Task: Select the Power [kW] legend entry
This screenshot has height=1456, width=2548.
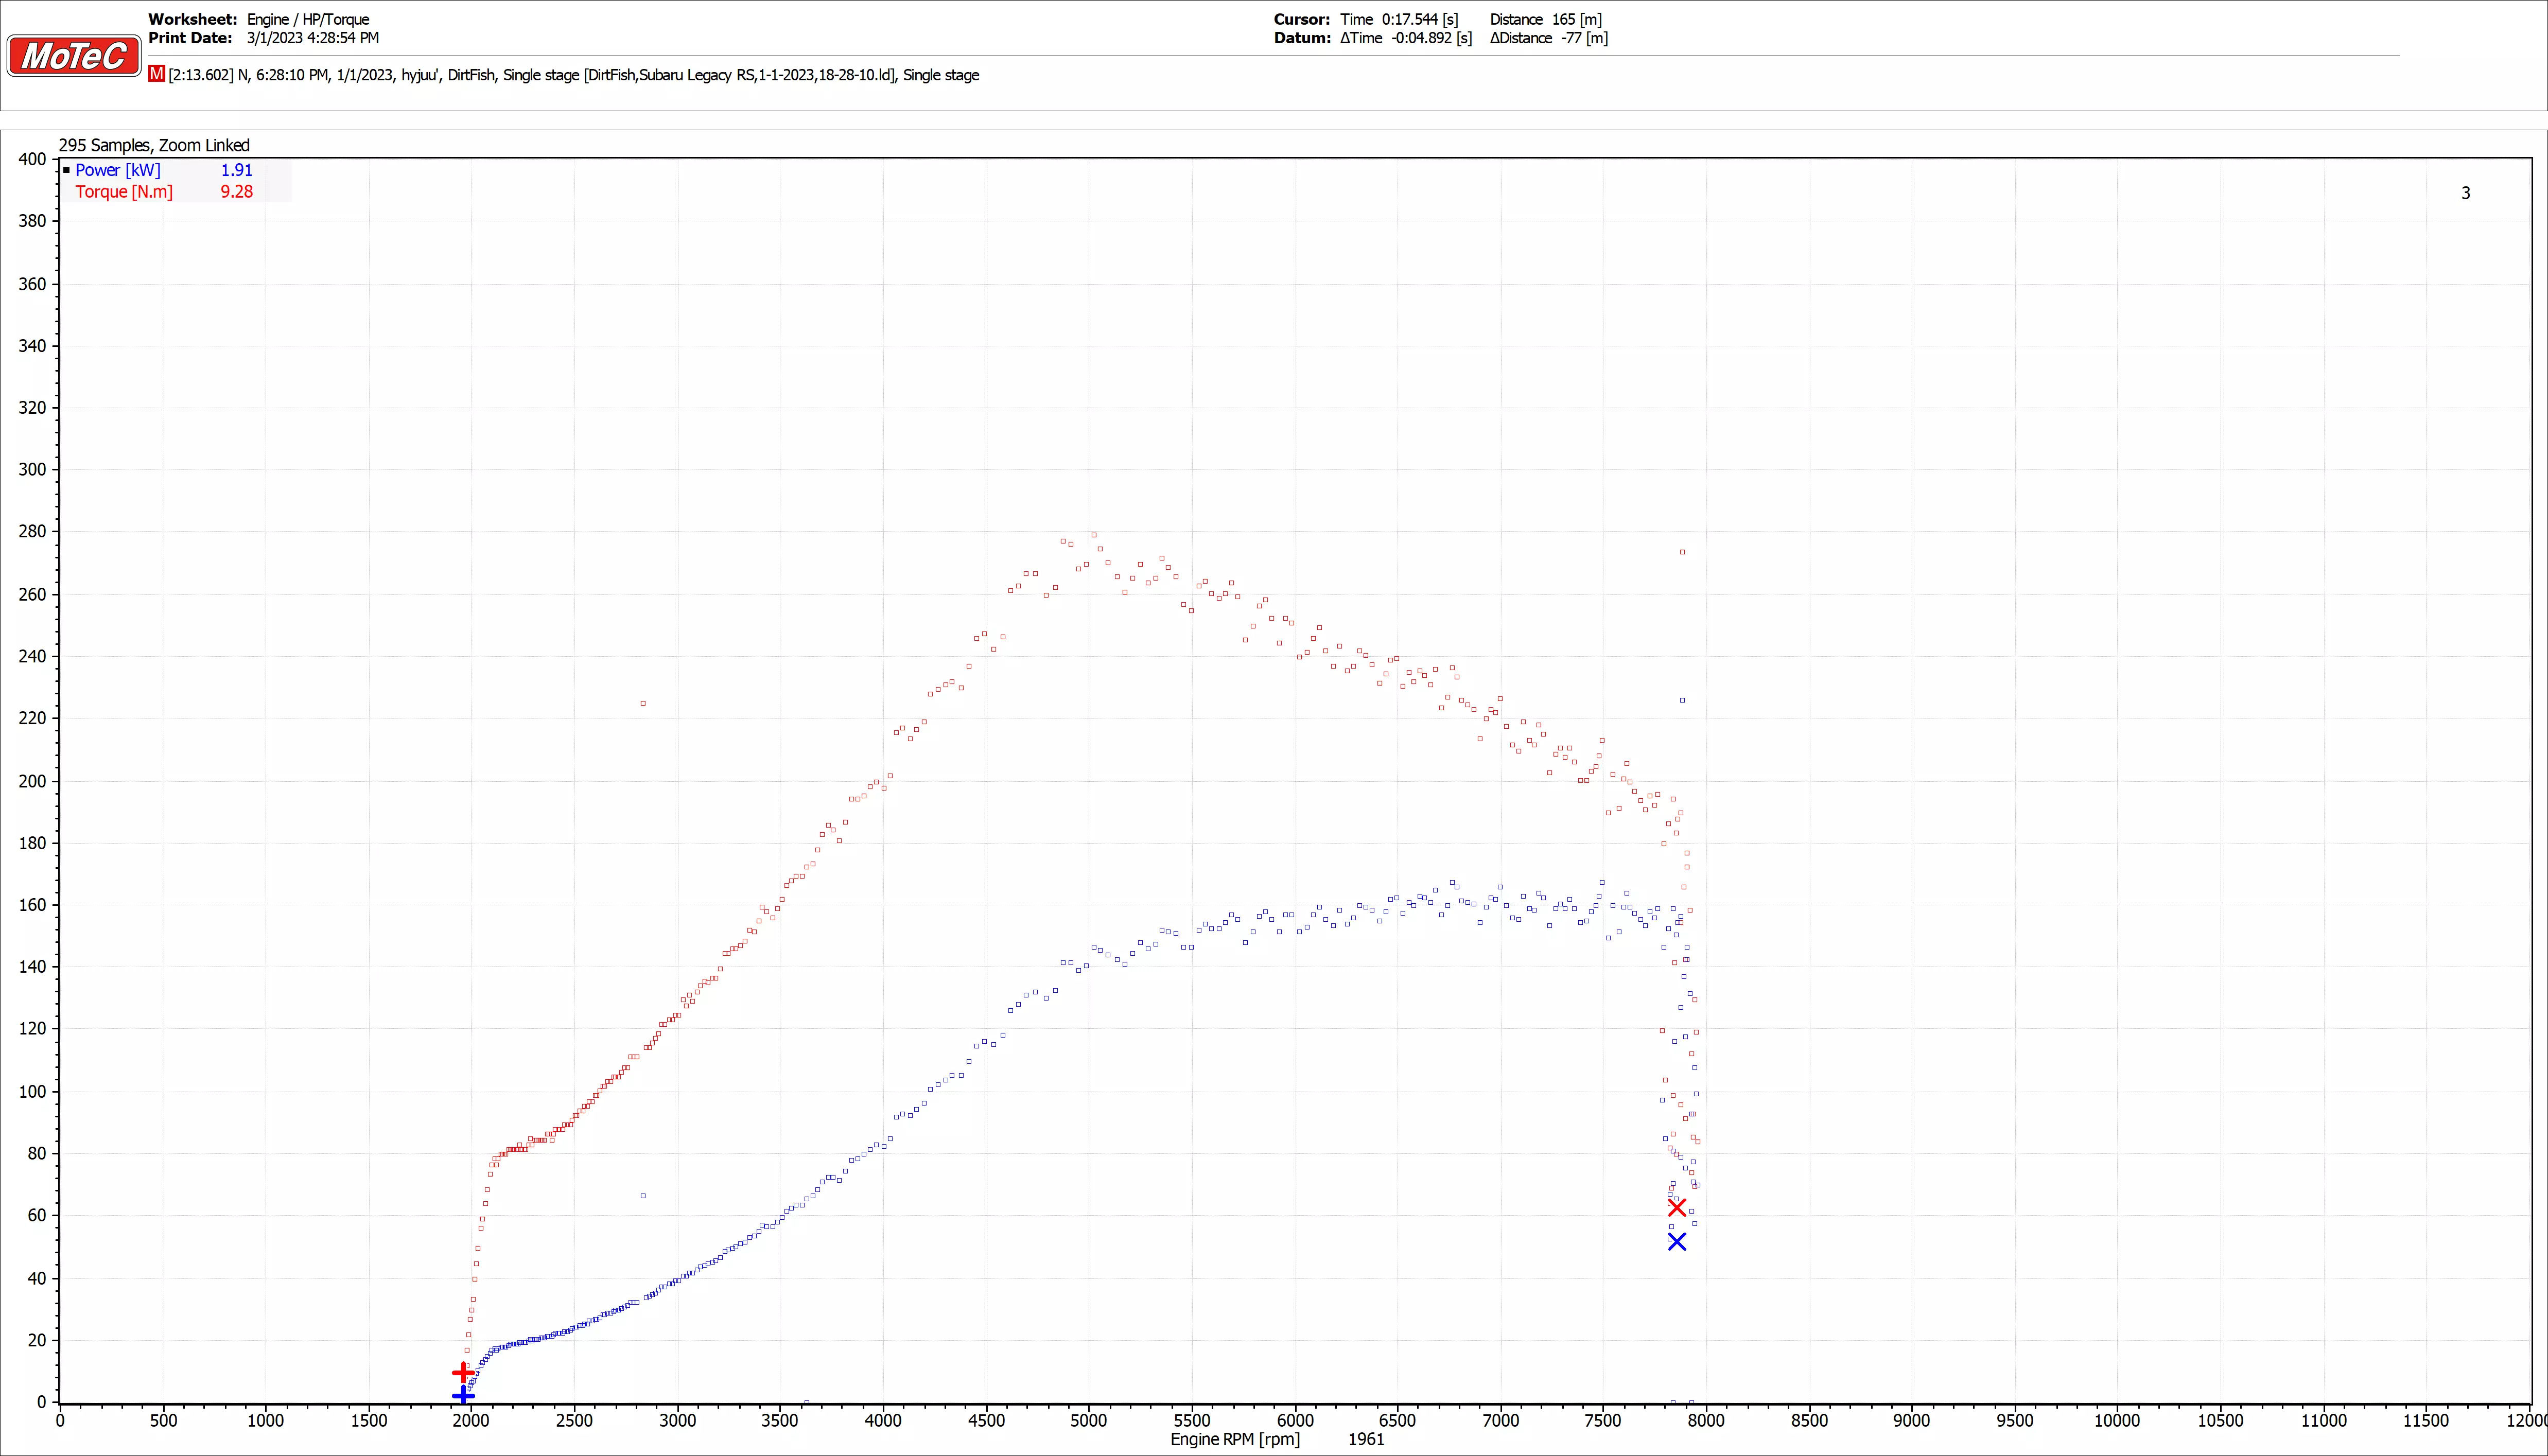Action: (x=117, y=170)
